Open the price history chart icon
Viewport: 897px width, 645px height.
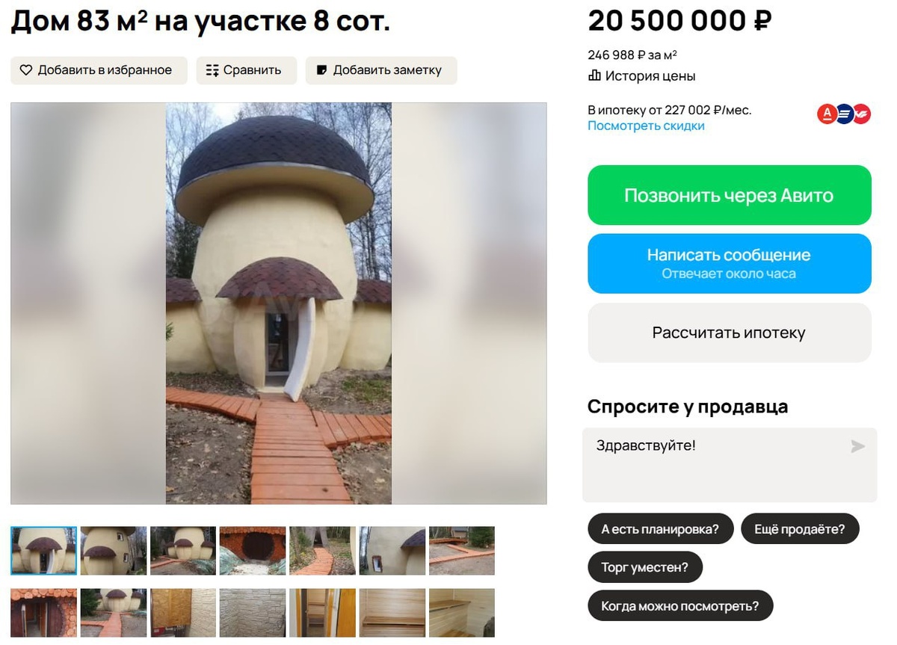click(595, 75)
